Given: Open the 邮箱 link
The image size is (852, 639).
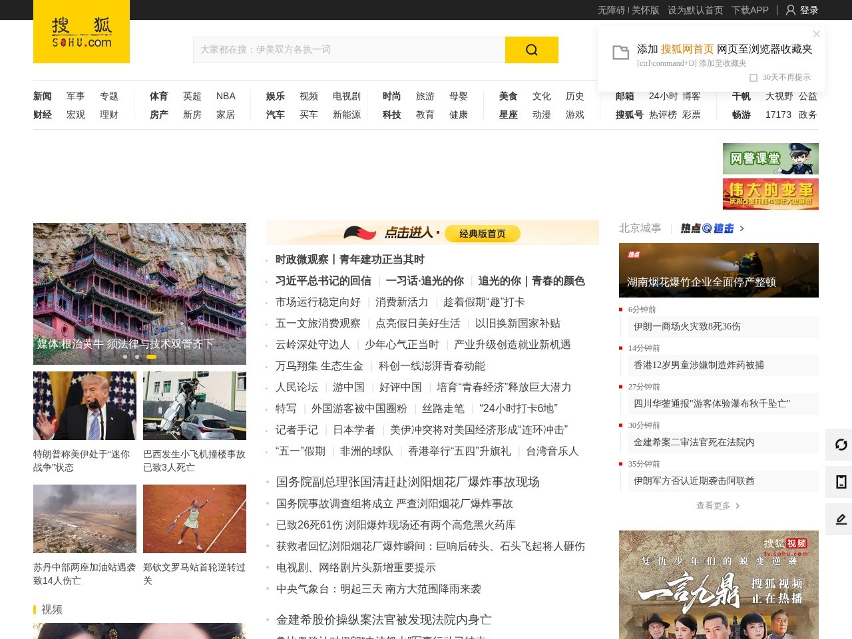Looking at the screenshot, I should 625,96.
